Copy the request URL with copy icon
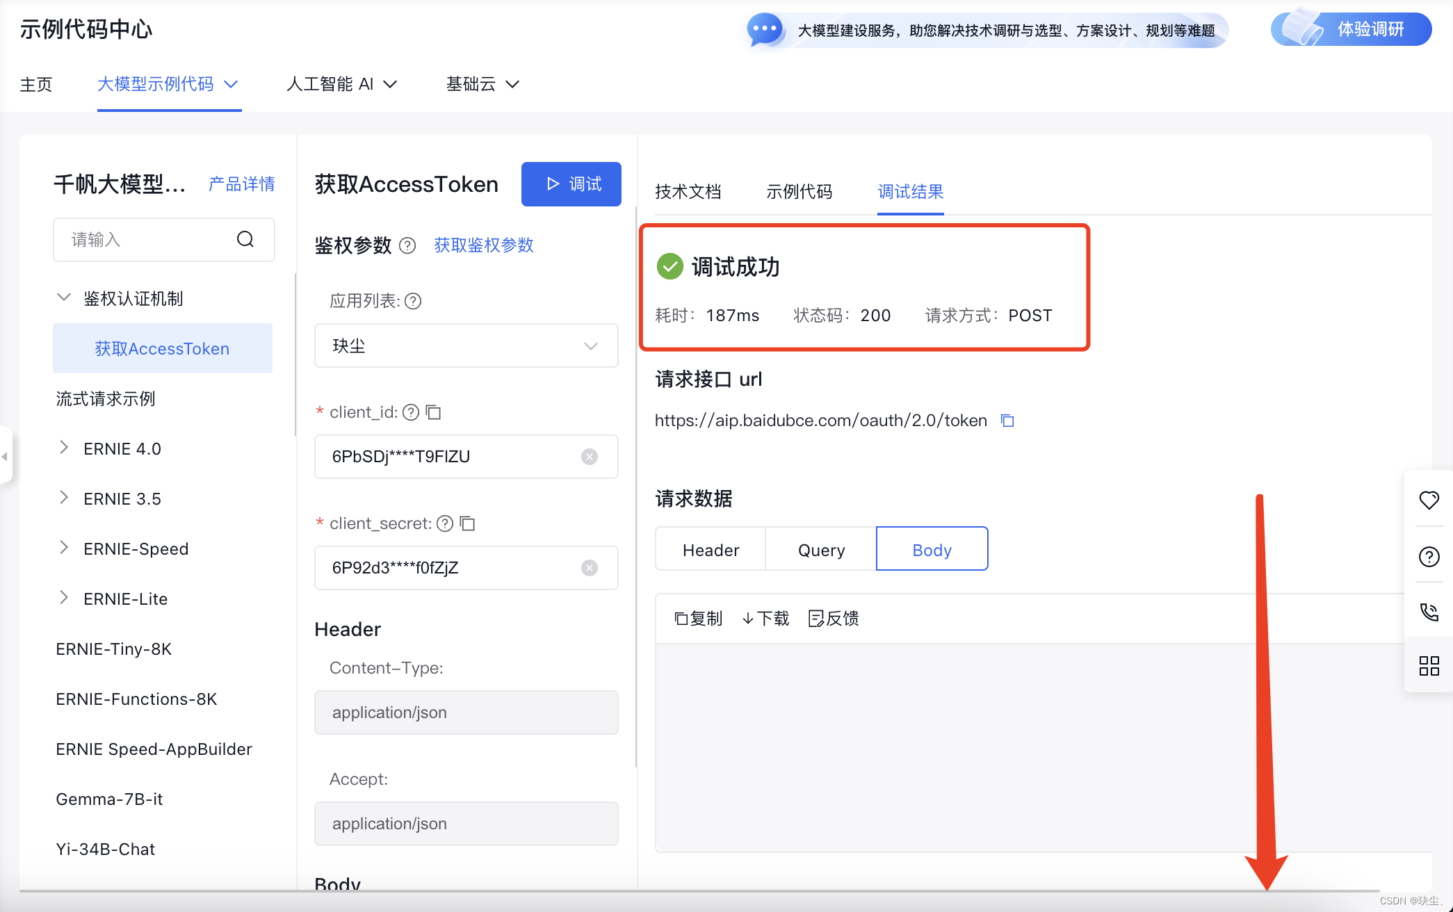1453x912 pixels. pyautogui.click(x=1007, y=421)
